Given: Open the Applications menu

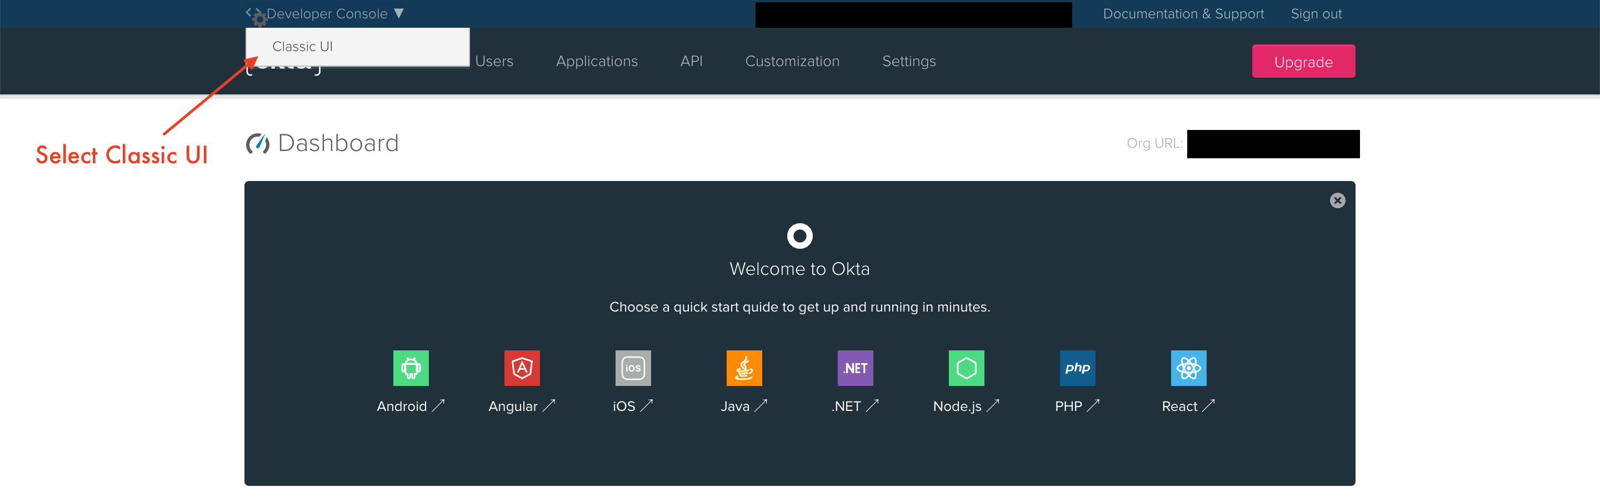Looking at the screenshot, I should 597,62.
